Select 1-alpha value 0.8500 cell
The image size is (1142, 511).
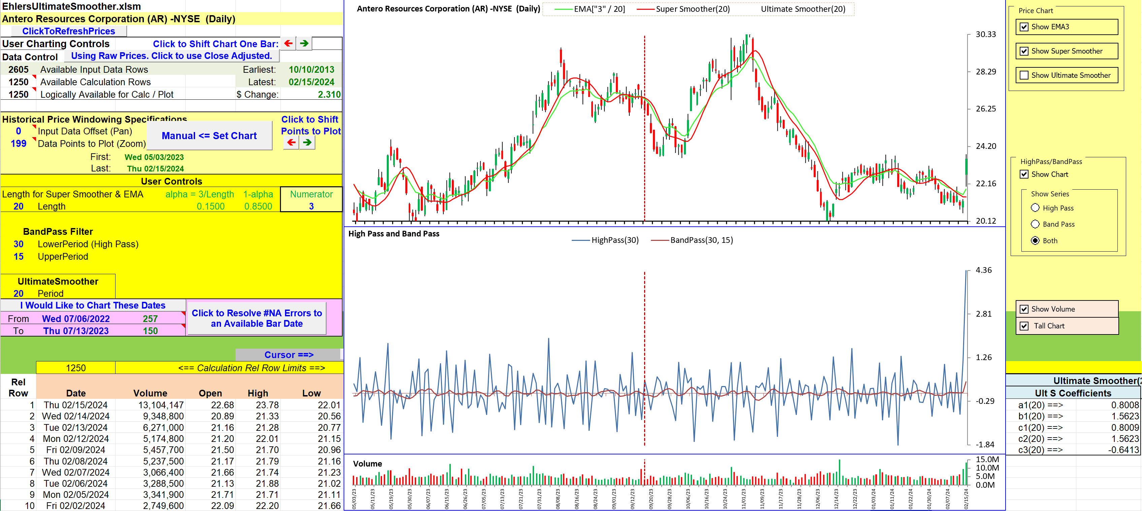click(258, 206)
